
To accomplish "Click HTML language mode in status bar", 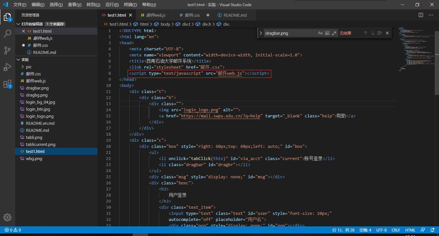I will 410,230.
